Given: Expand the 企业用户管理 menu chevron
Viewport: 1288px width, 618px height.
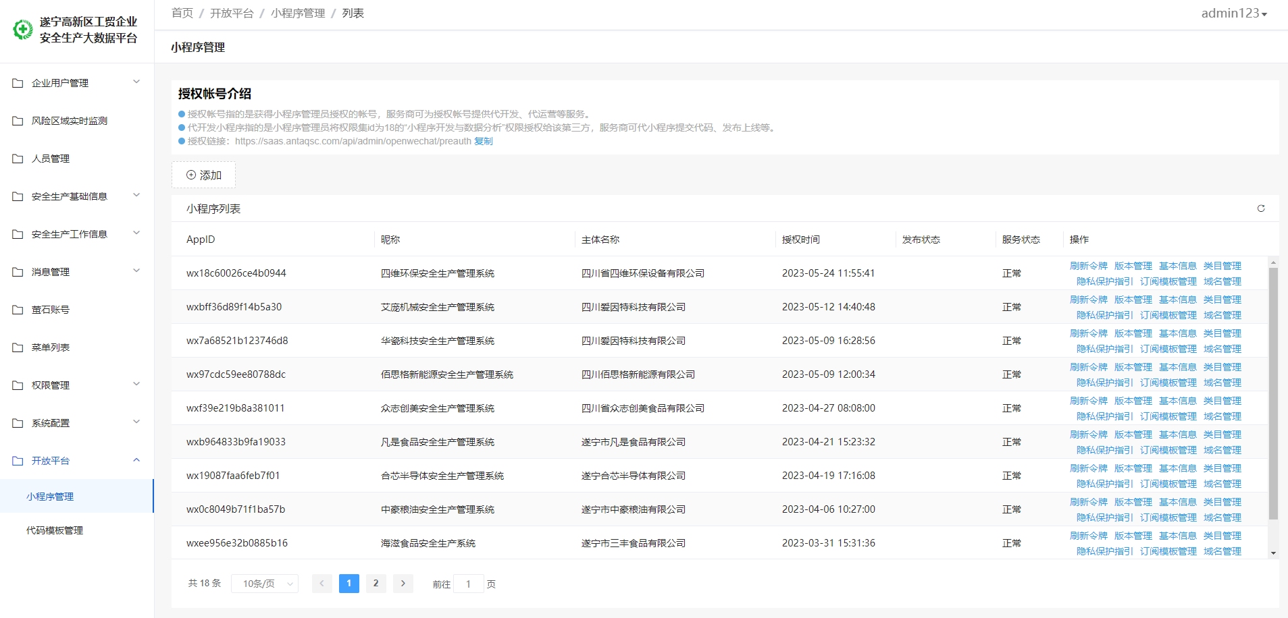Looking at the screenshot, I should tap(136, 82).
